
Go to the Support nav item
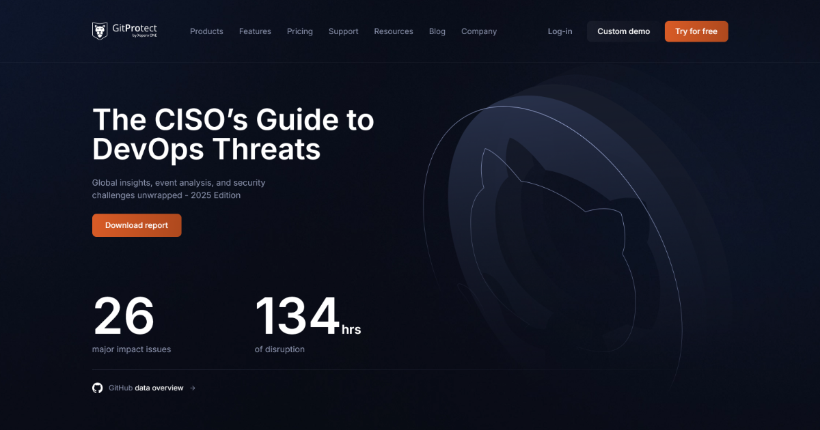point(343,31)
